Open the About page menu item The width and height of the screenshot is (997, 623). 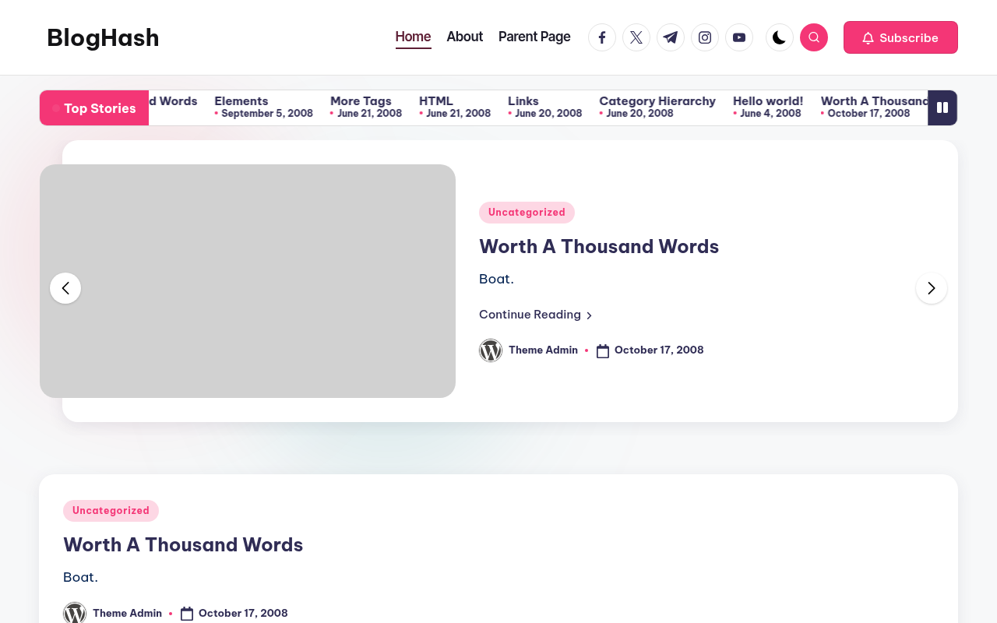tap(465, 37)
